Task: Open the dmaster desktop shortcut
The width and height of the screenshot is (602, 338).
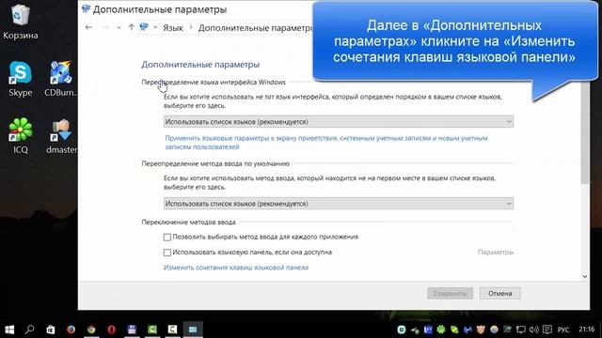Action: pyautogui.click(x=61, y=136)
